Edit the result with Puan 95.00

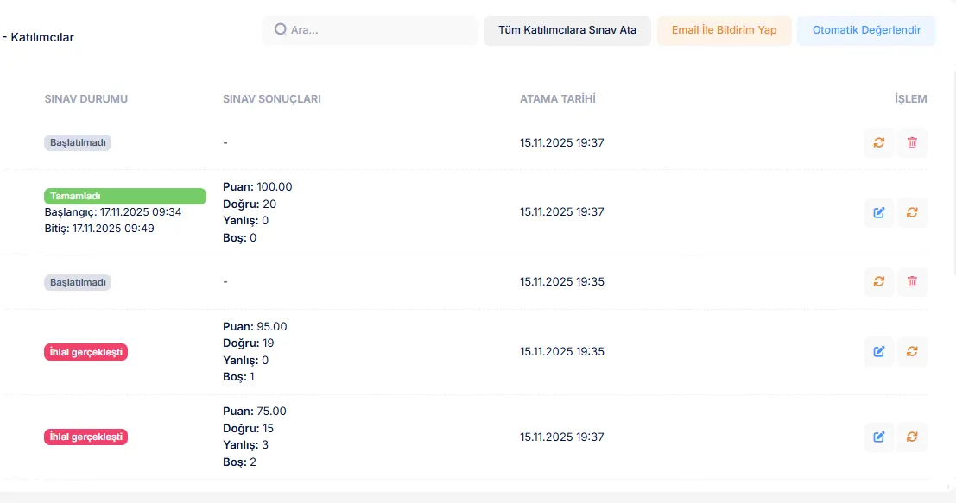(x=878, y=351)
